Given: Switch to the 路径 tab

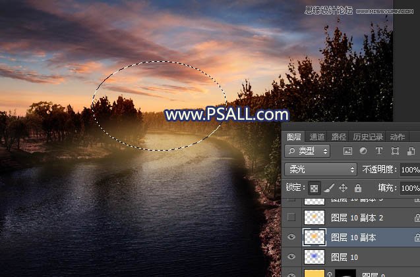Looking at the screenshot, I should tap(339, 137).
